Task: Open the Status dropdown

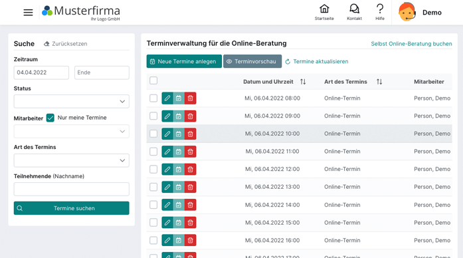Action: tap(72, 101)
